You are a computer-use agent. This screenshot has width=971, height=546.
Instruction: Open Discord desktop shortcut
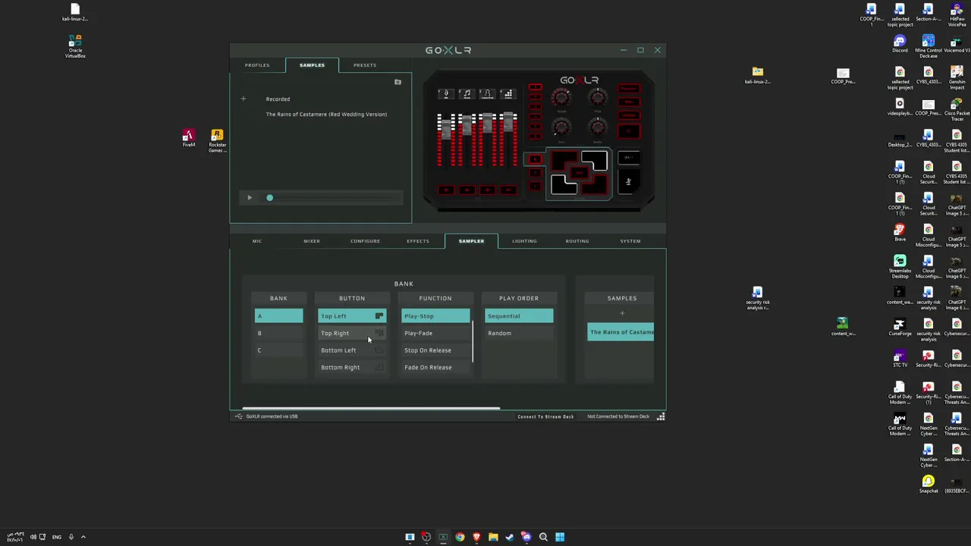(900, 44)
